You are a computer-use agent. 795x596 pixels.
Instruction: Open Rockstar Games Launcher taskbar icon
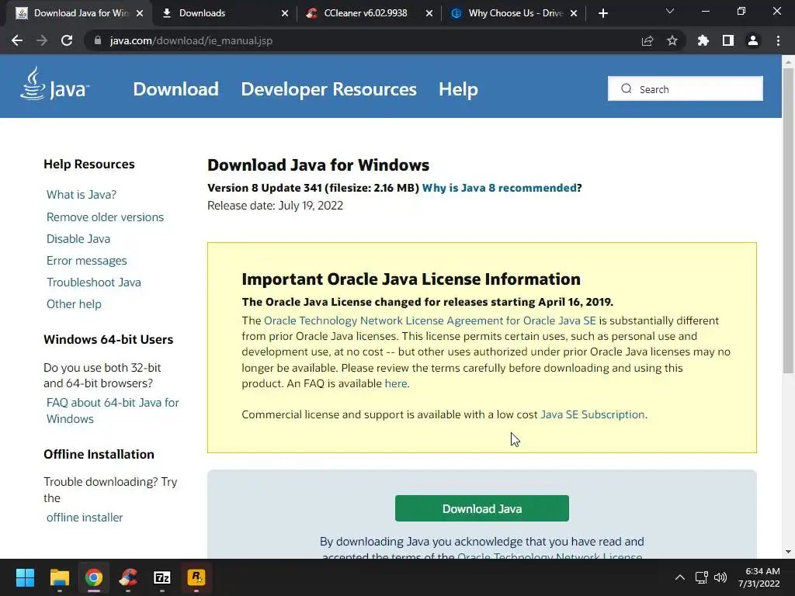click(196, 577)
